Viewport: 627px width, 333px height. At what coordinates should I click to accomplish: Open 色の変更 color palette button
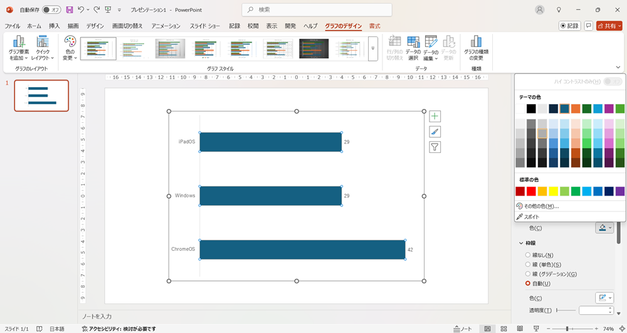coord(70,48)
